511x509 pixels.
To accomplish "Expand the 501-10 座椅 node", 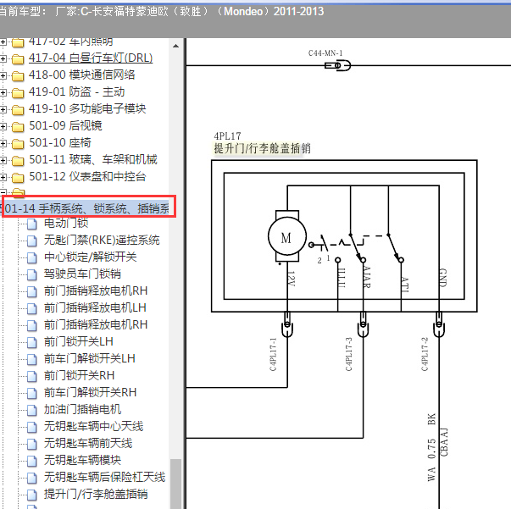I will point(3,144).
